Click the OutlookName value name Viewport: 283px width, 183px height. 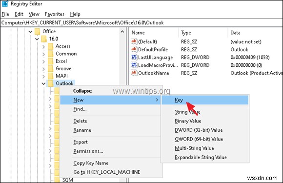pyautogui.click(x=154, y=73)
